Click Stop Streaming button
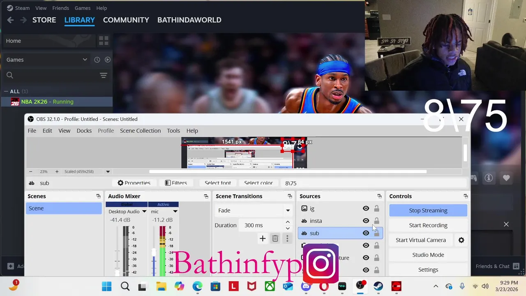 (428, 210)
